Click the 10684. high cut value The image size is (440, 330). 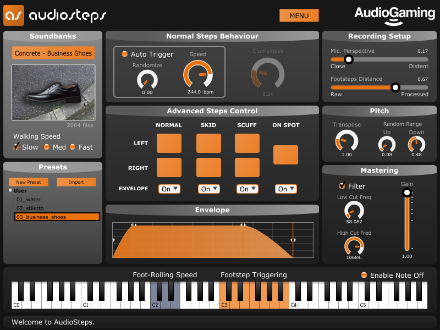354,257
